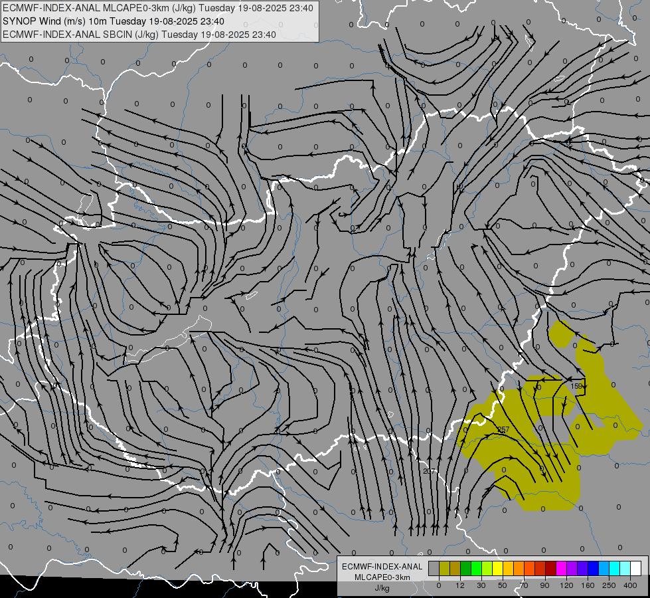Viewport: 650px width, 598px height.
Task: Choose the white swatch ending the scale
Action: point(636,568)
